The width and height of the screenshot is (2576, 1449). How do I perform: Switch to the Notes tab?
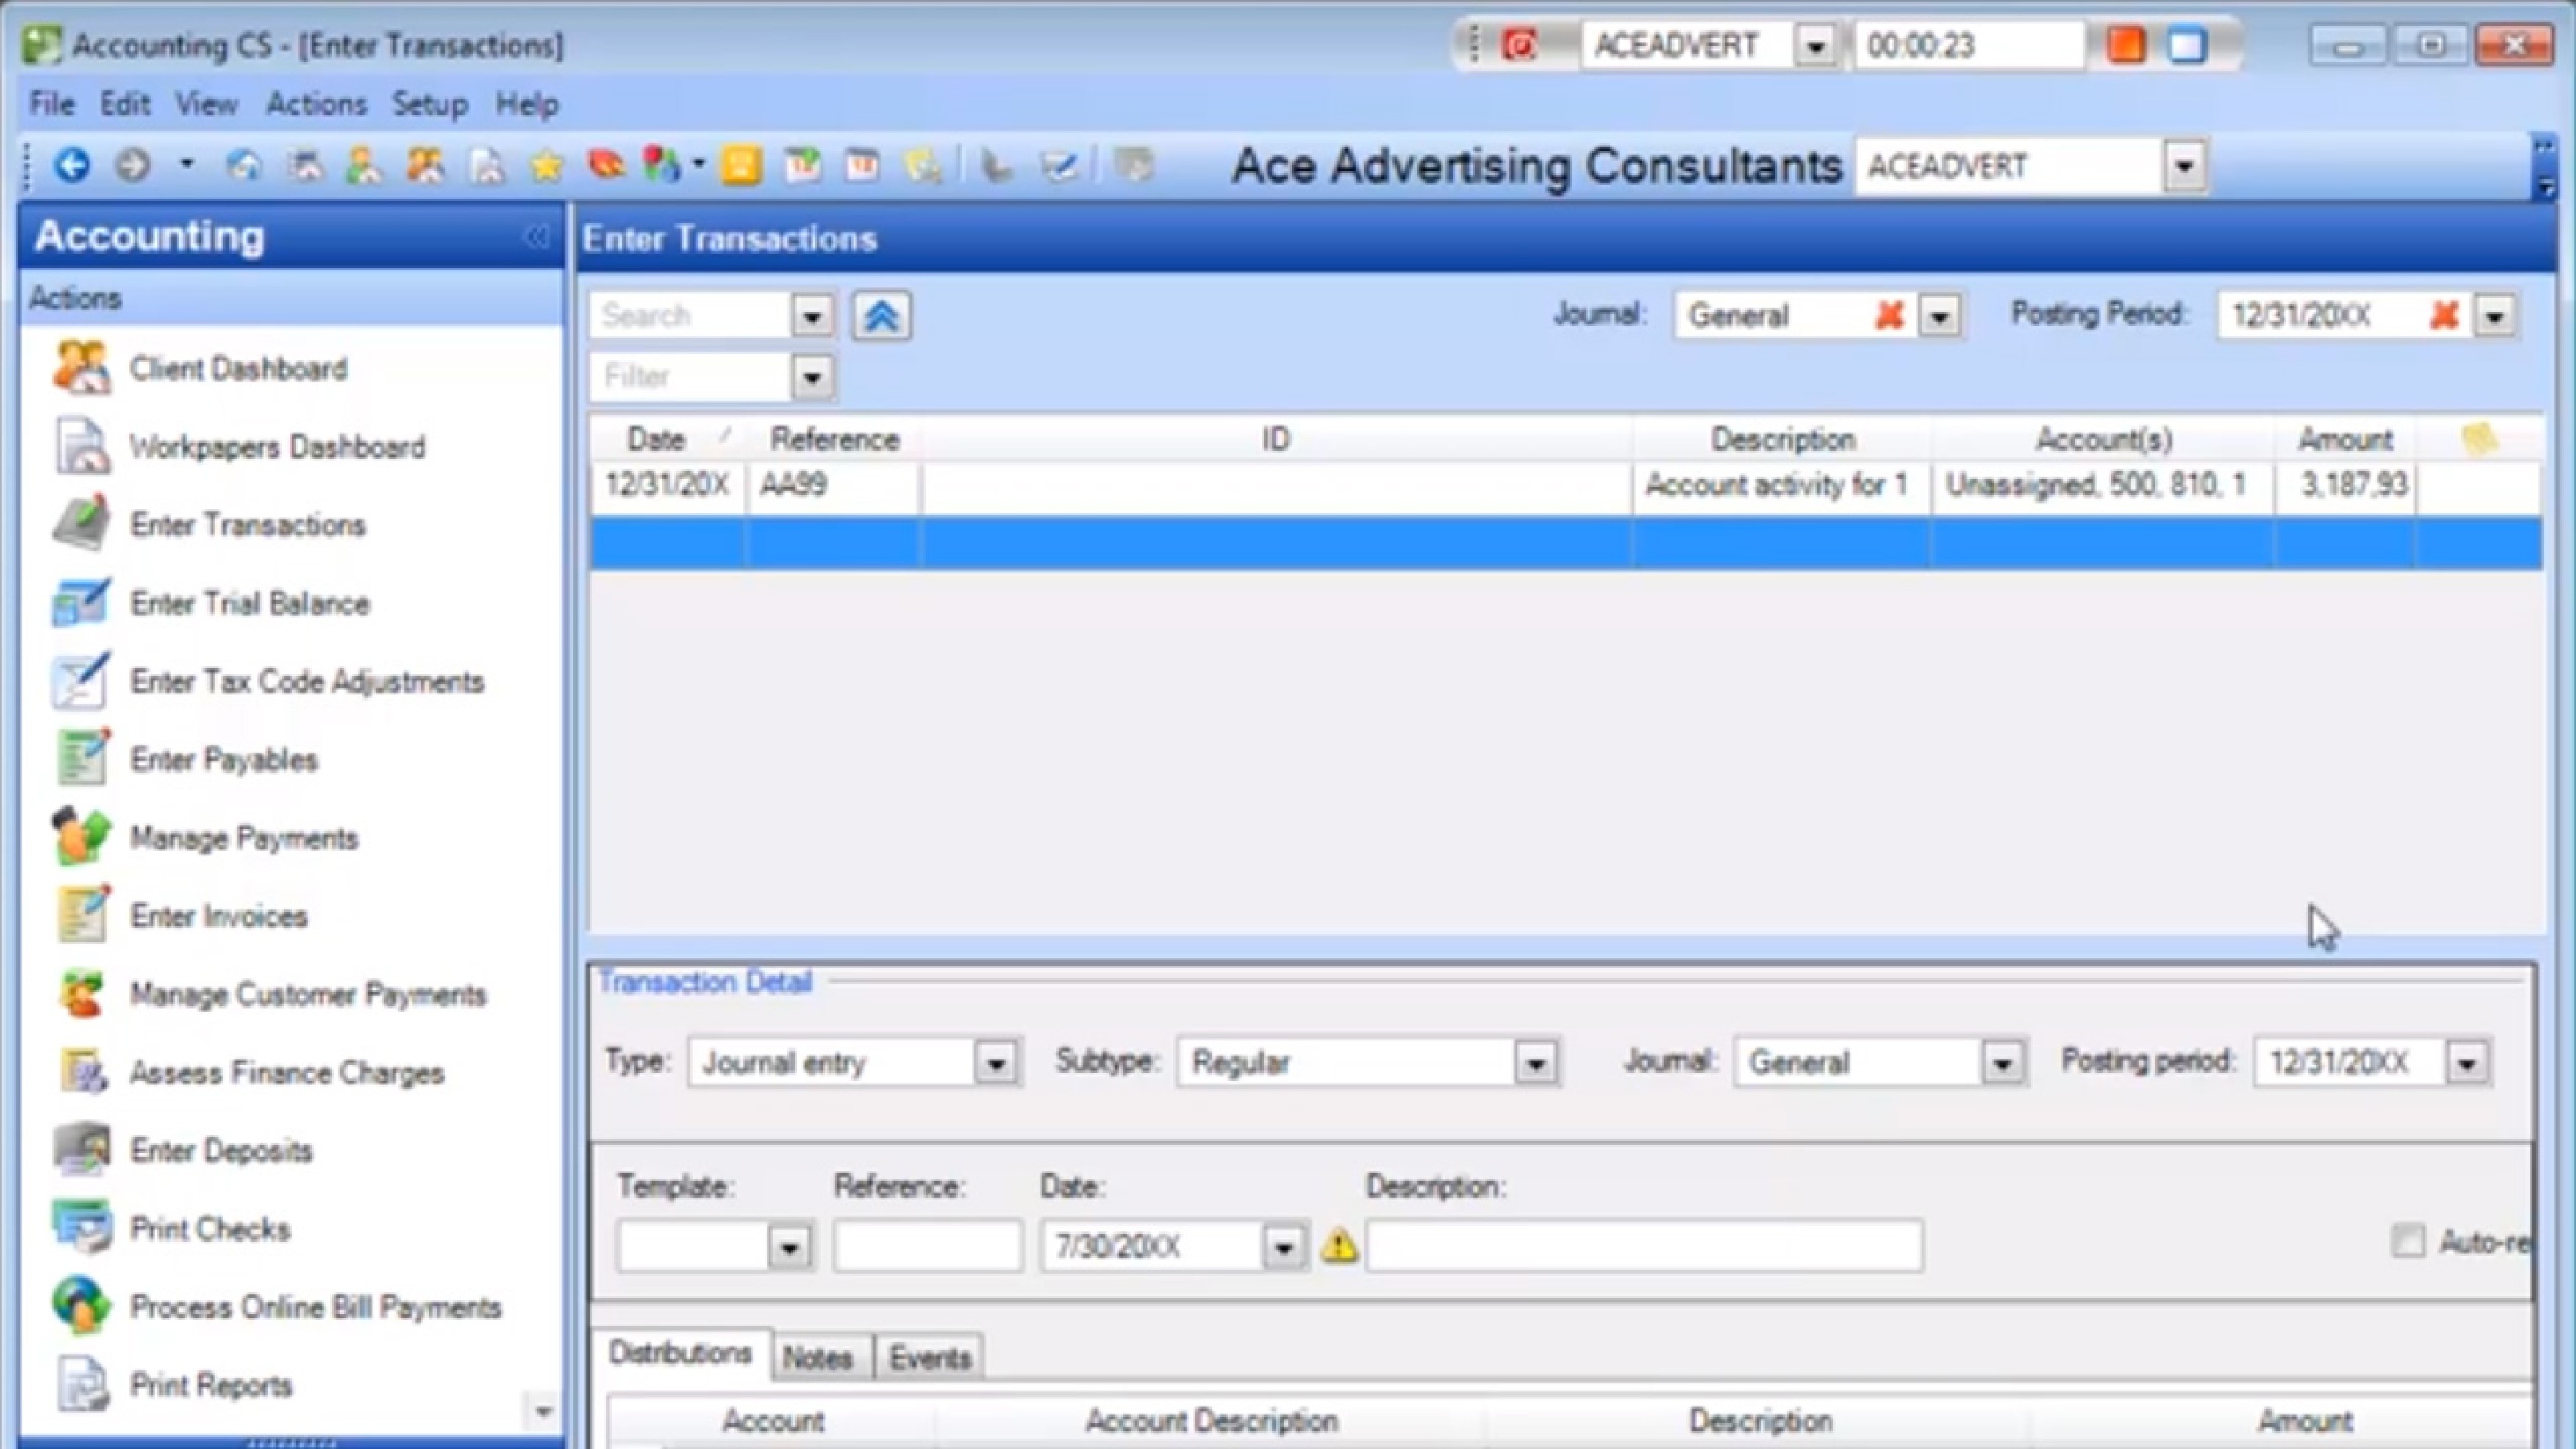click(817, 1358)
